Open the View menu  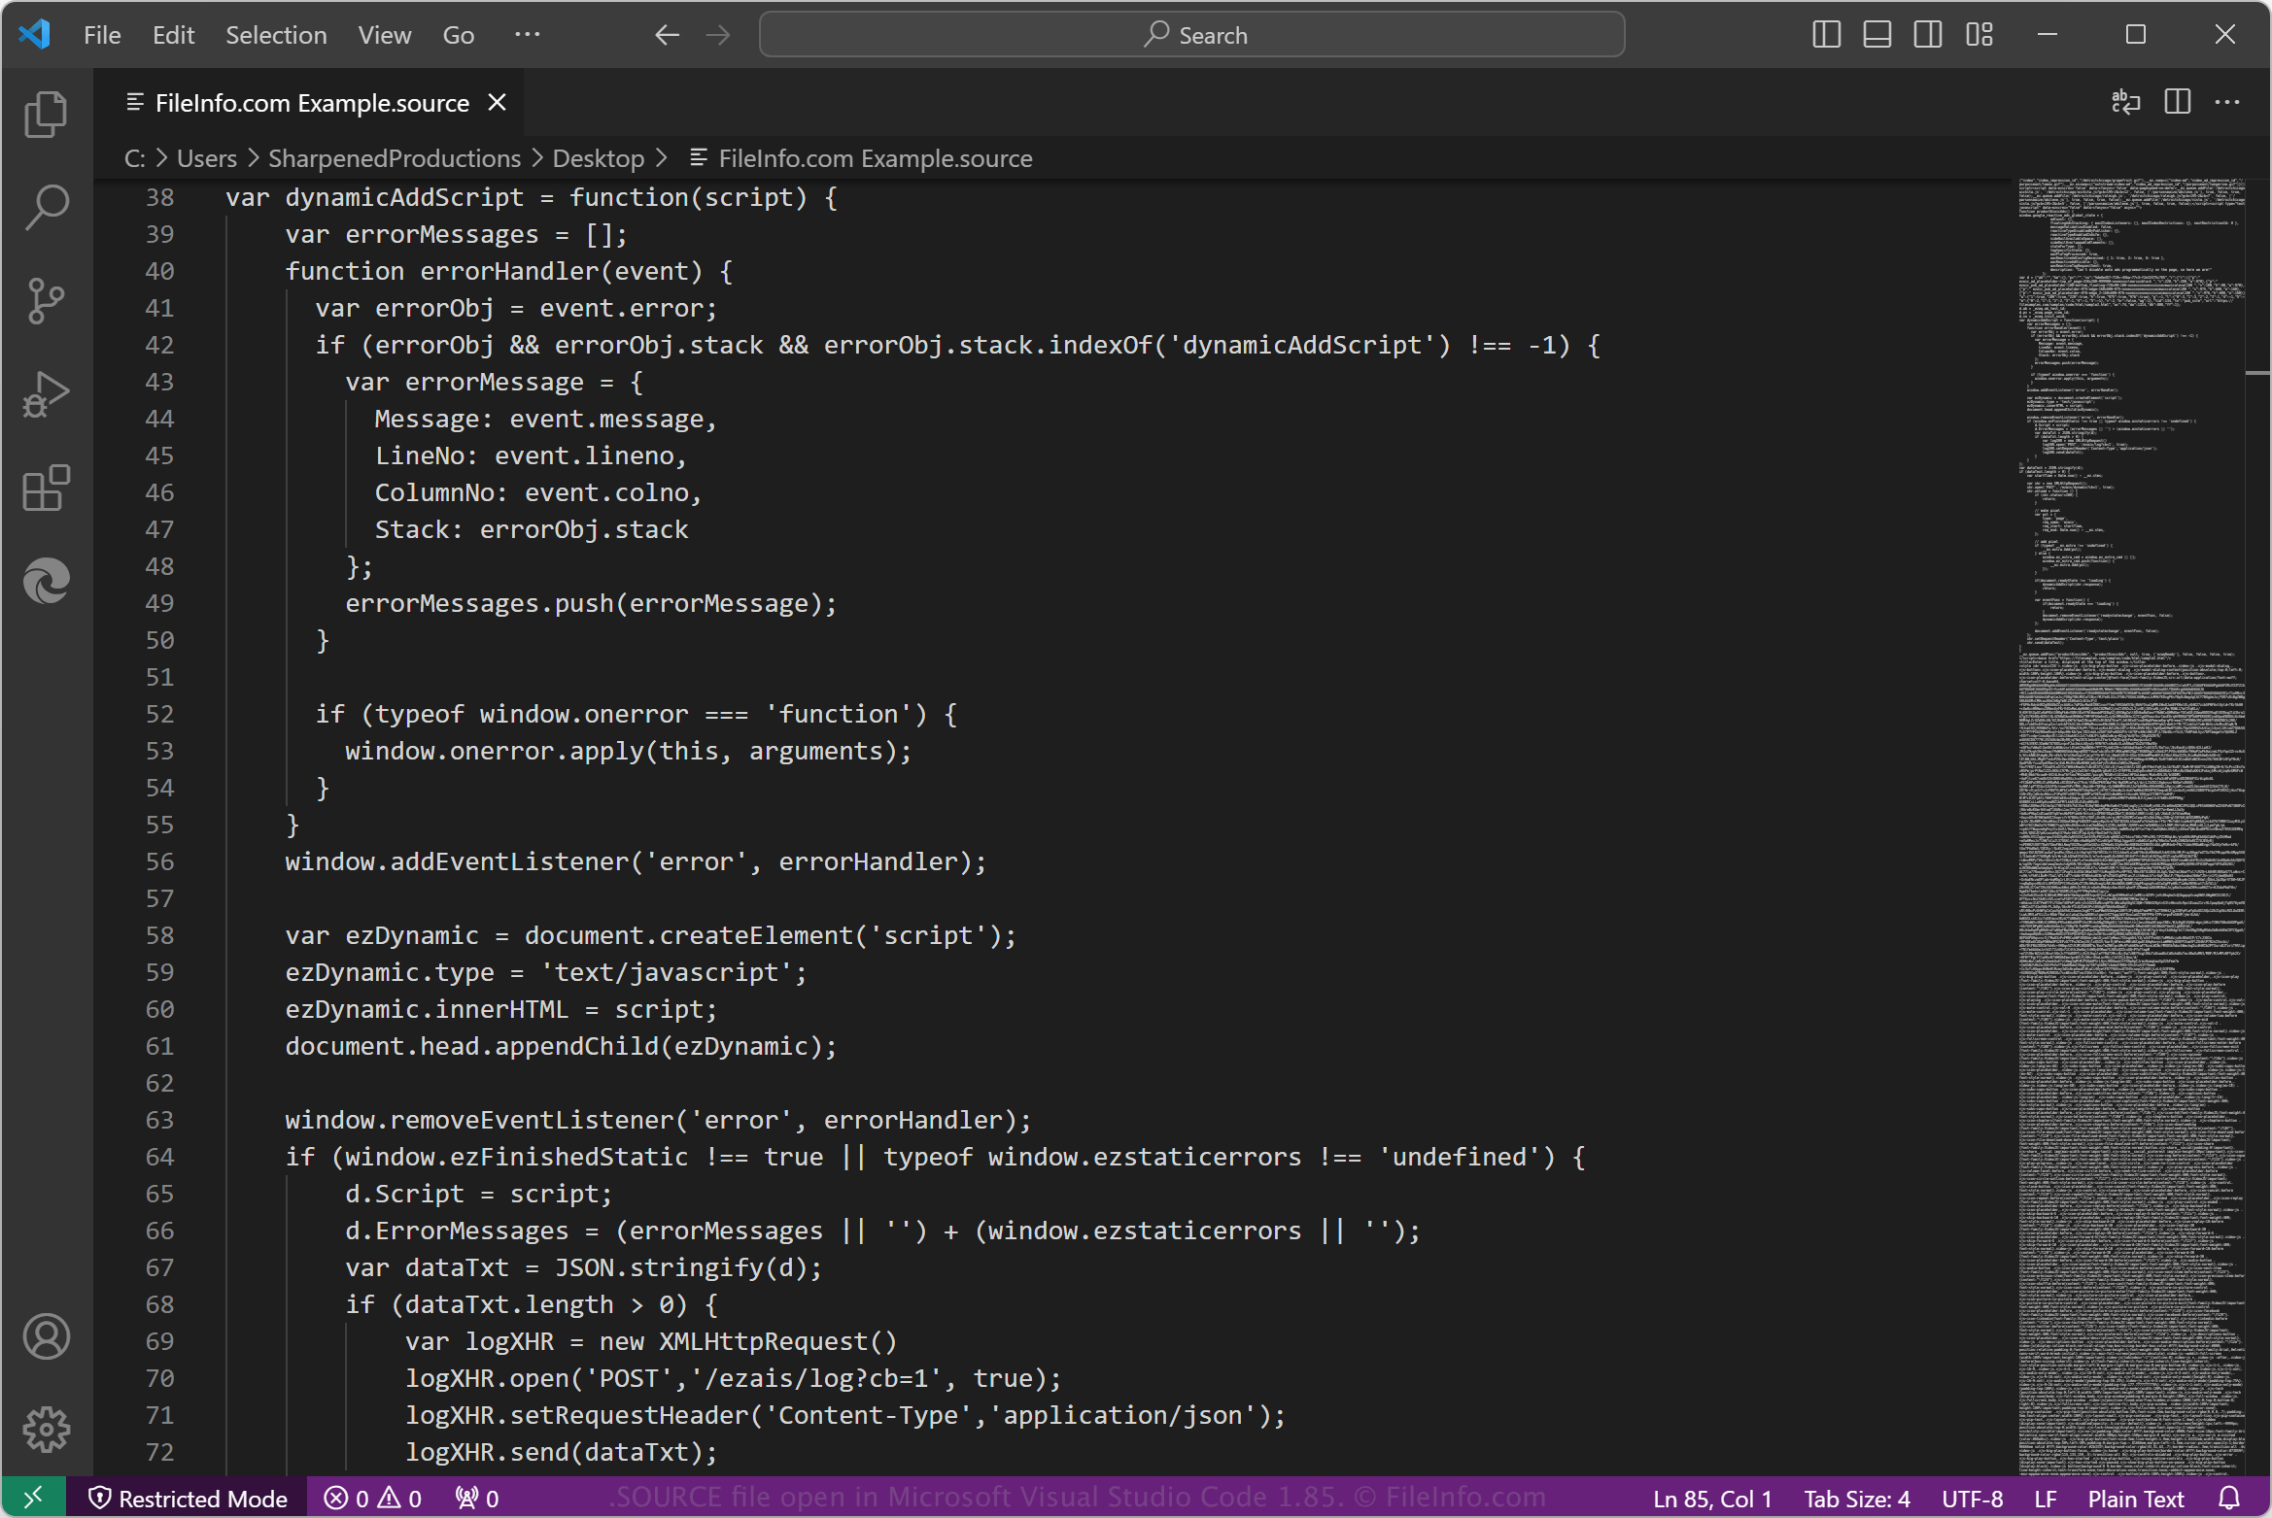(384, 34)
